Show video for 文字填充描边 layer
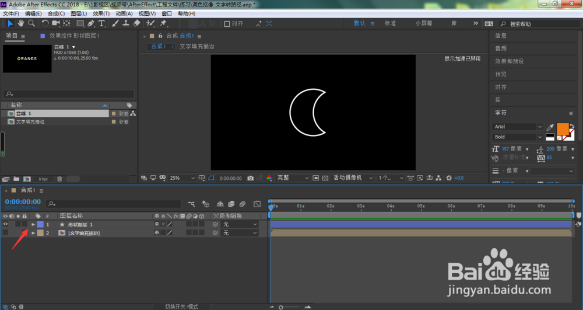 5,233
